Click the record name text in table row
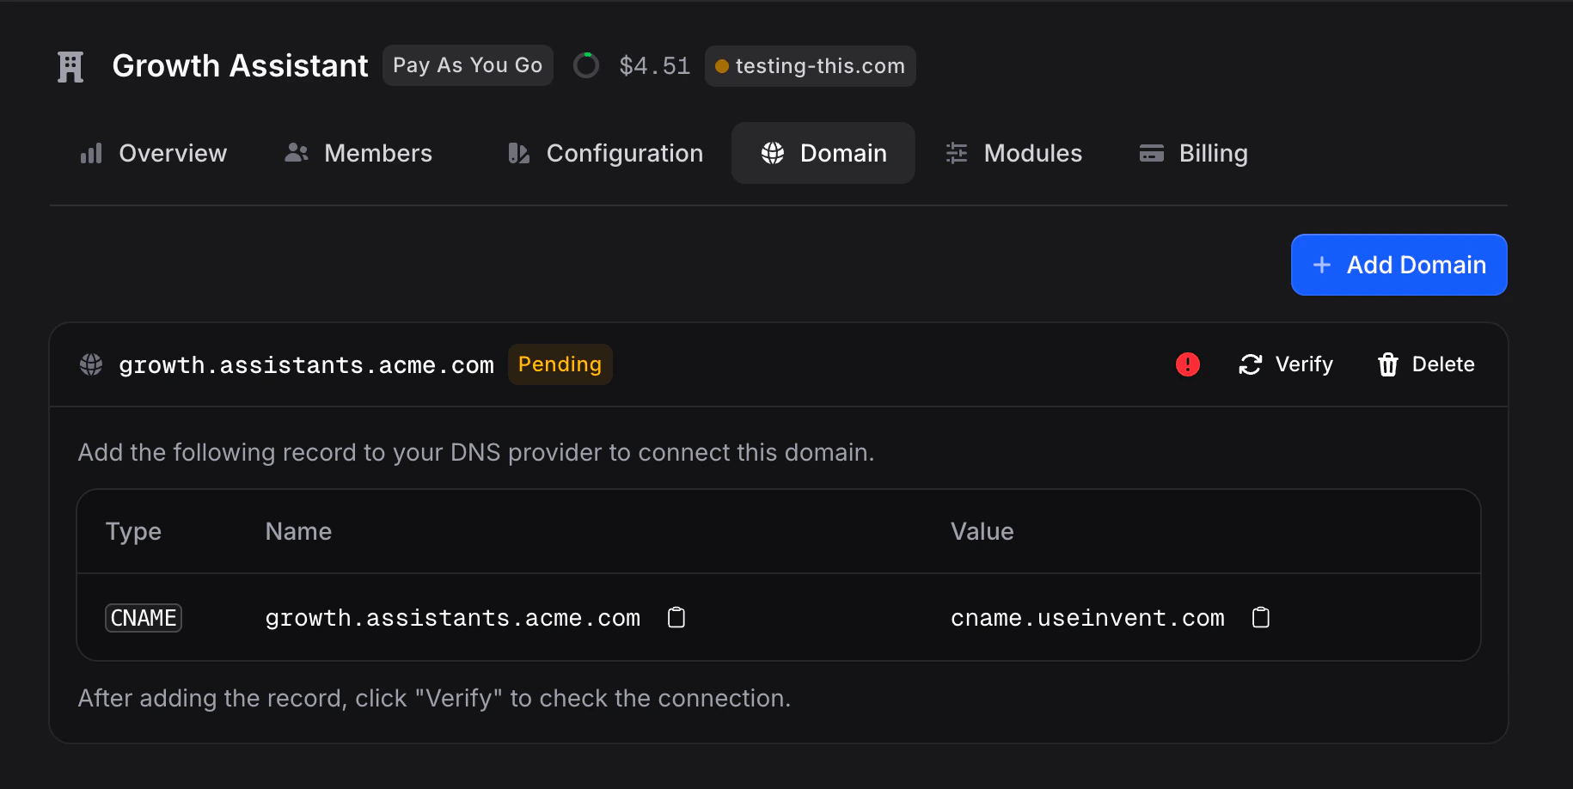This screenshot has width=1573, height=789. click(x=452, y=618)
